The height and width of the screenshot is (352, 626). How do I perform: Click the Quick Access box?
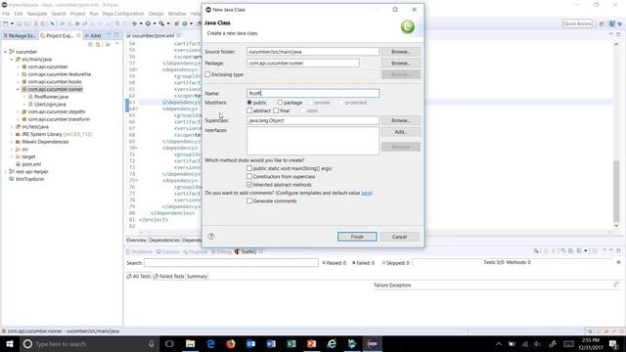[x=577, y=23]
